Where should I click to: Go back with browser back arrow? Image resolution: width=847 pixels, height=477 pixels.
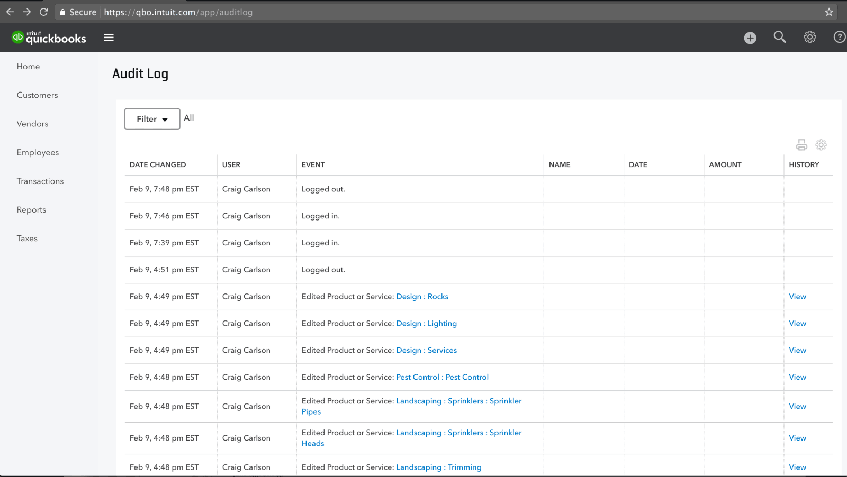click(x=10, y=12)
